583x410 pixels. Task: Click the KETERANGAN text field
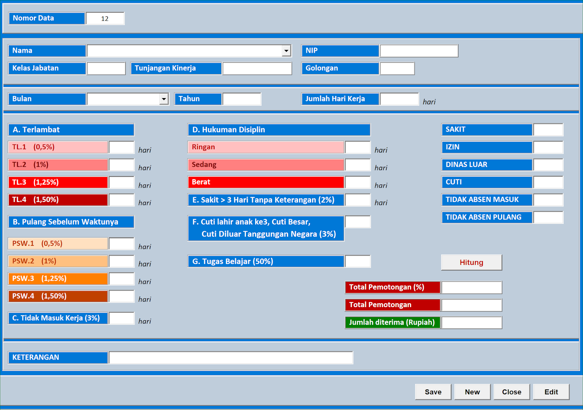(x=231, y=357)
